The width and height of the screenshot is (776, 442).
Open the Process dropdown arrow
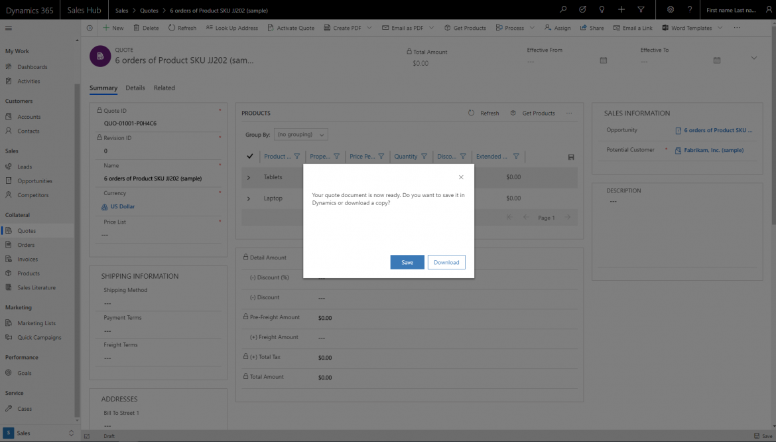coord(532,29)
